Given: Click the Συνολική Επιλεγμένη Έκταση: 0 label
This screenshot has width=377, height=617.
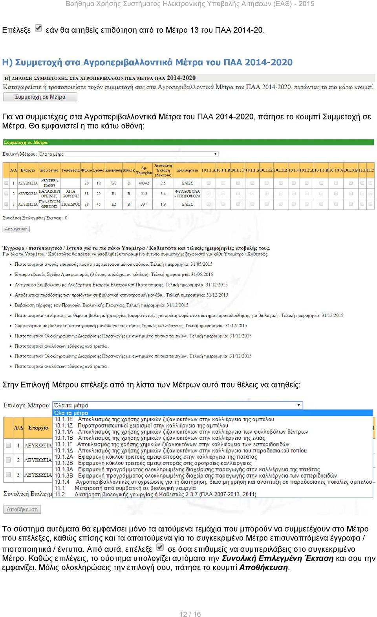Looking at the screenshot, I should click(35, 218).
